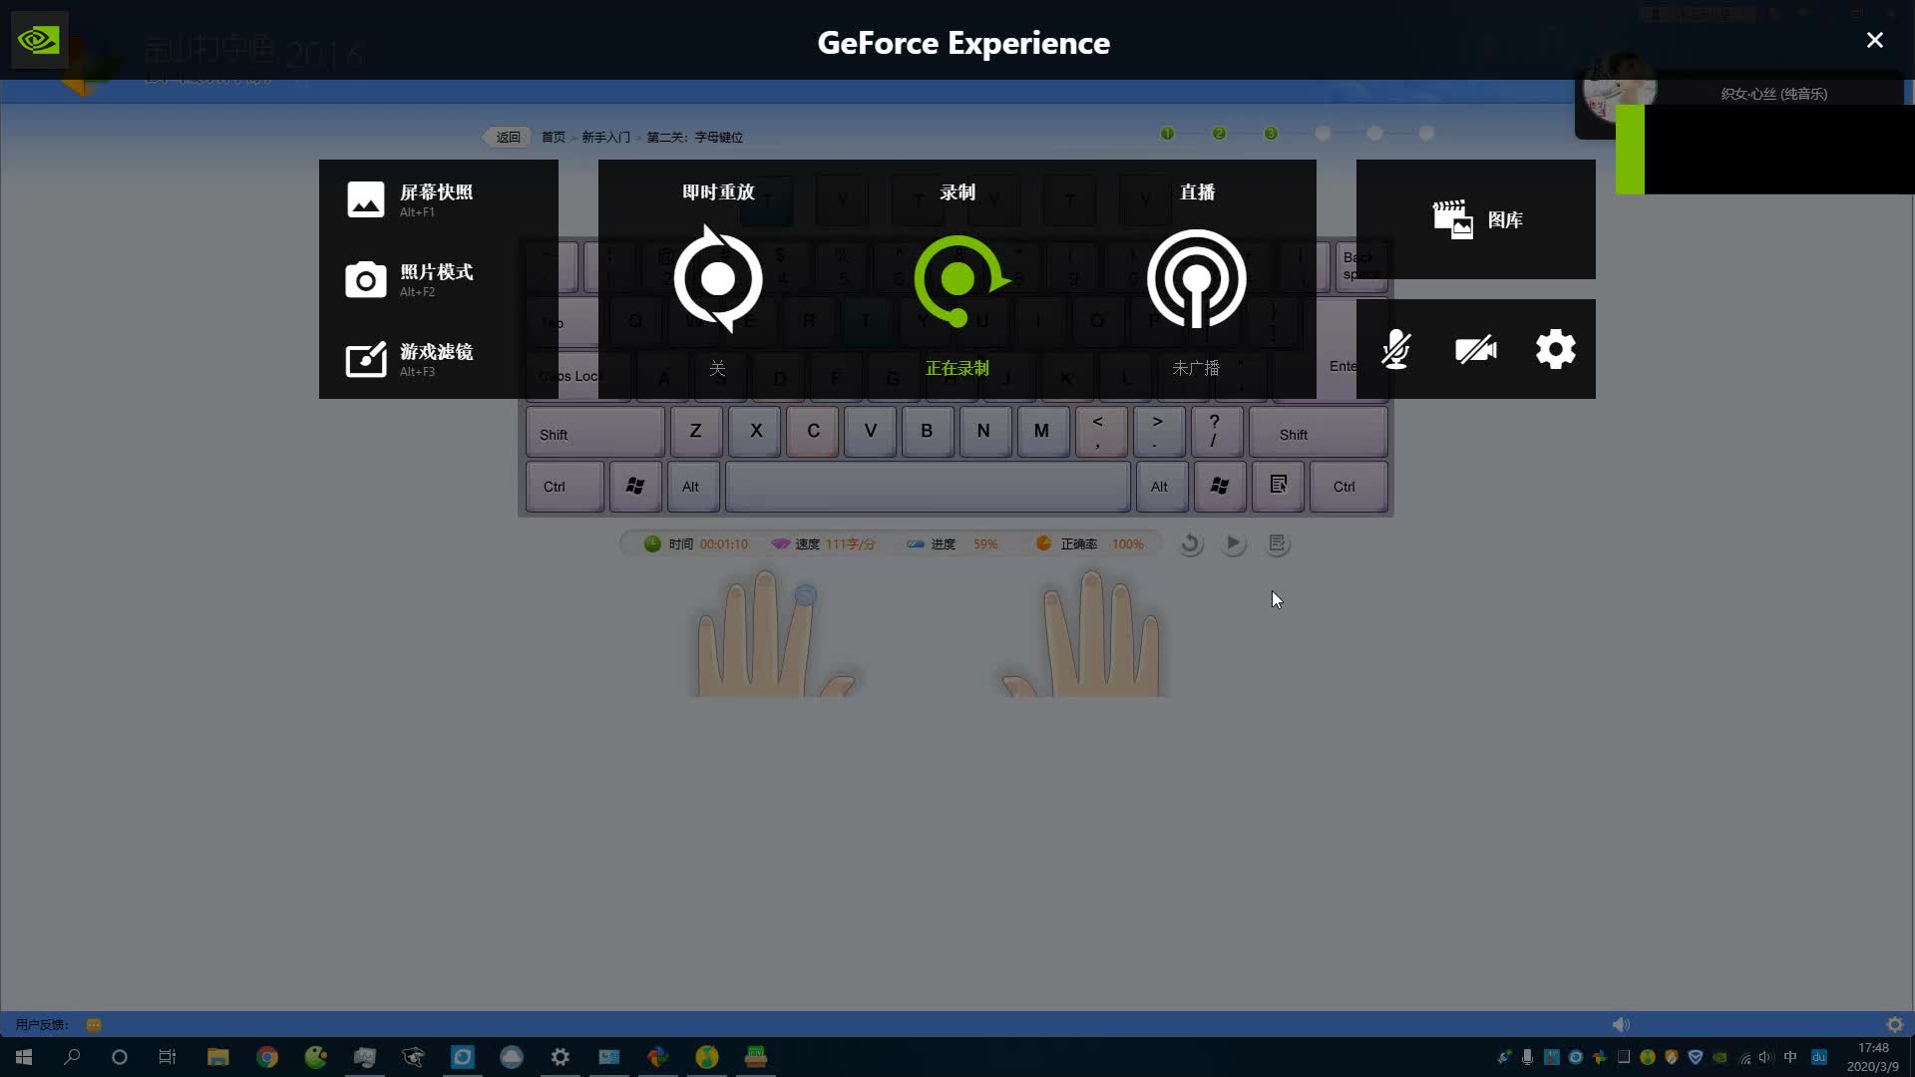The width and height of the screenshot is (1915, 1077).
Task: Toggle the microphone mute icon
Action: pos(1396,349)
